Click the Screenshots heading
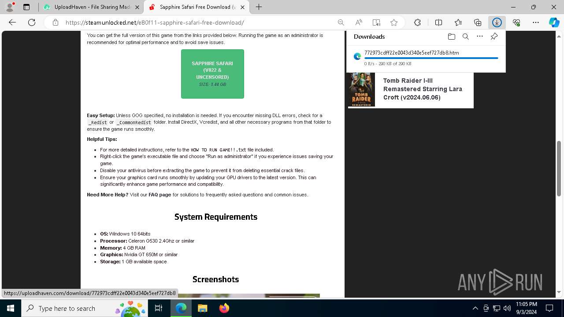The image size is (564, 317). click(x=216, y=279)
